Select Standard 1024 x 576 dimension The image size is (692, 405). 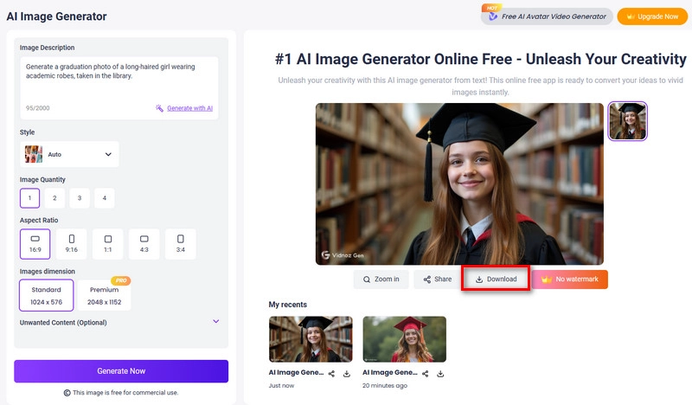[47, 295]
